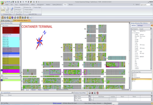Switch to the Planned view tab
The width and height of the screenshot is (153, 105).
pyautogui.click(x=33, y=90)
